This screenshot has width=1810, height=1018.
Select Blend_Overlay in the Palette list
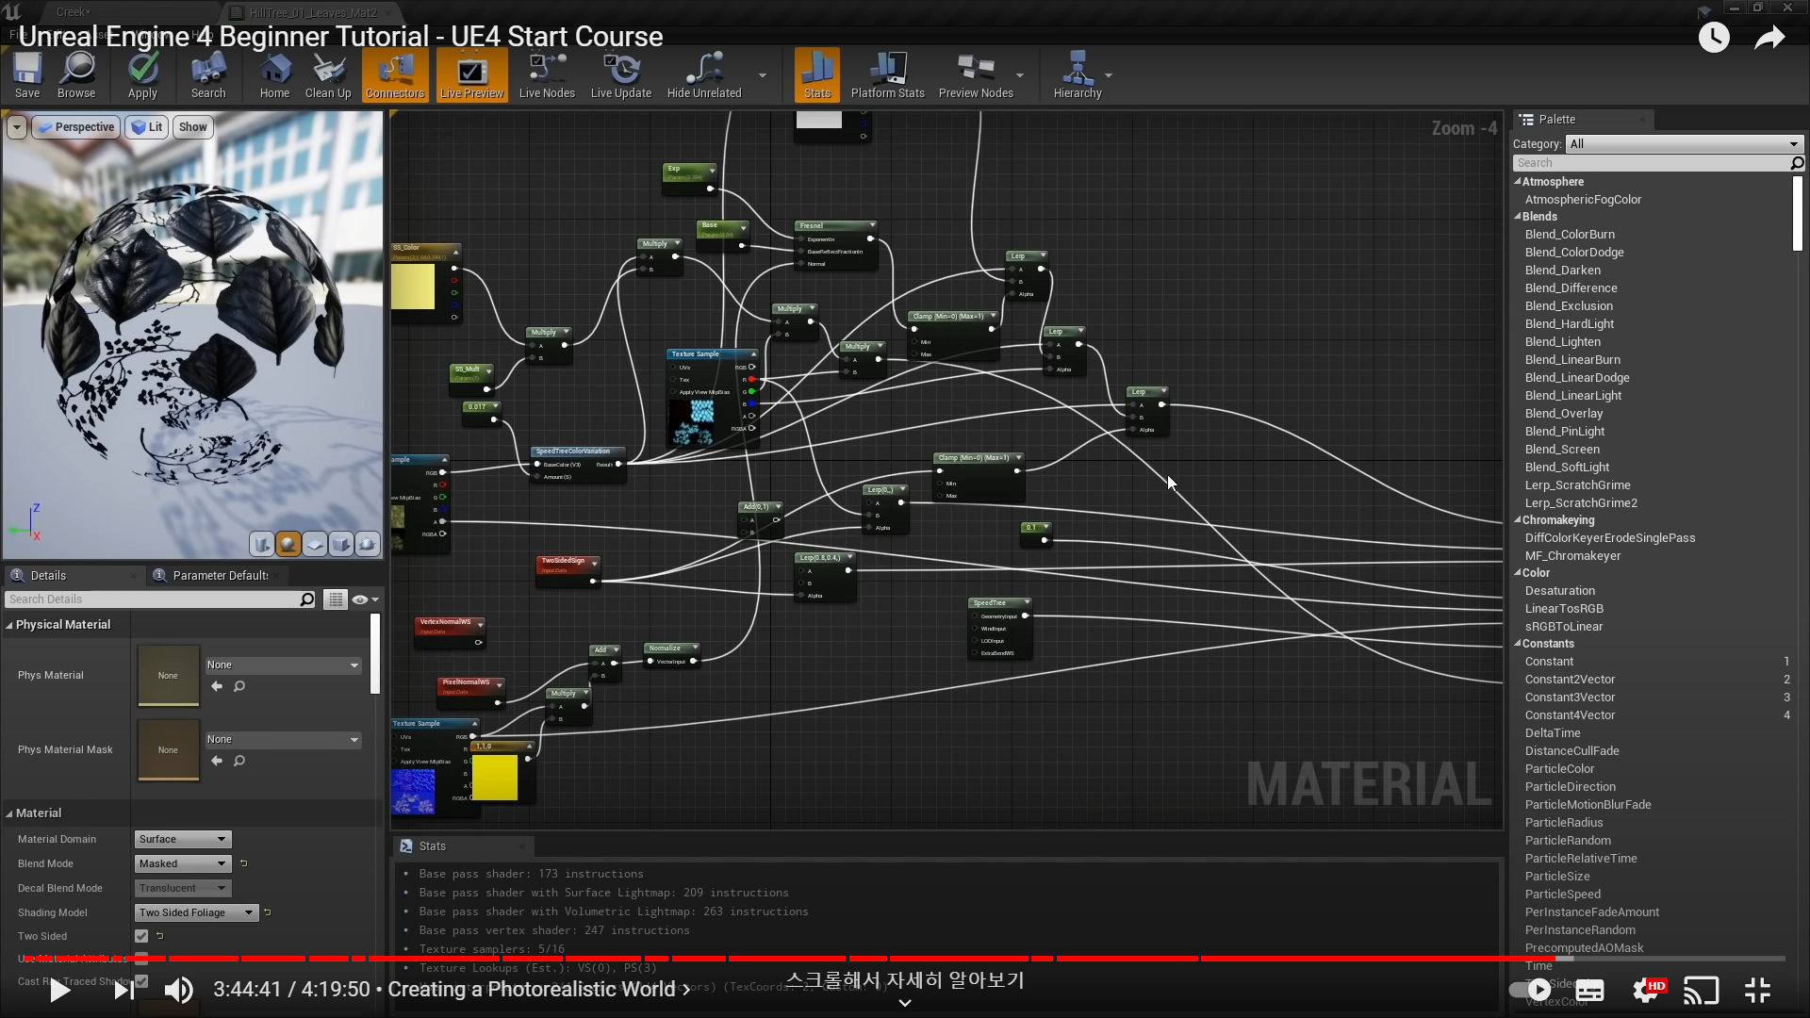pos(1563,414)
